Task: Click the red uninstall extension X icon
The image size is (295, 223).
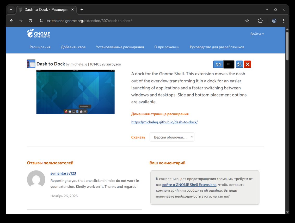Action: coord(248,64)
